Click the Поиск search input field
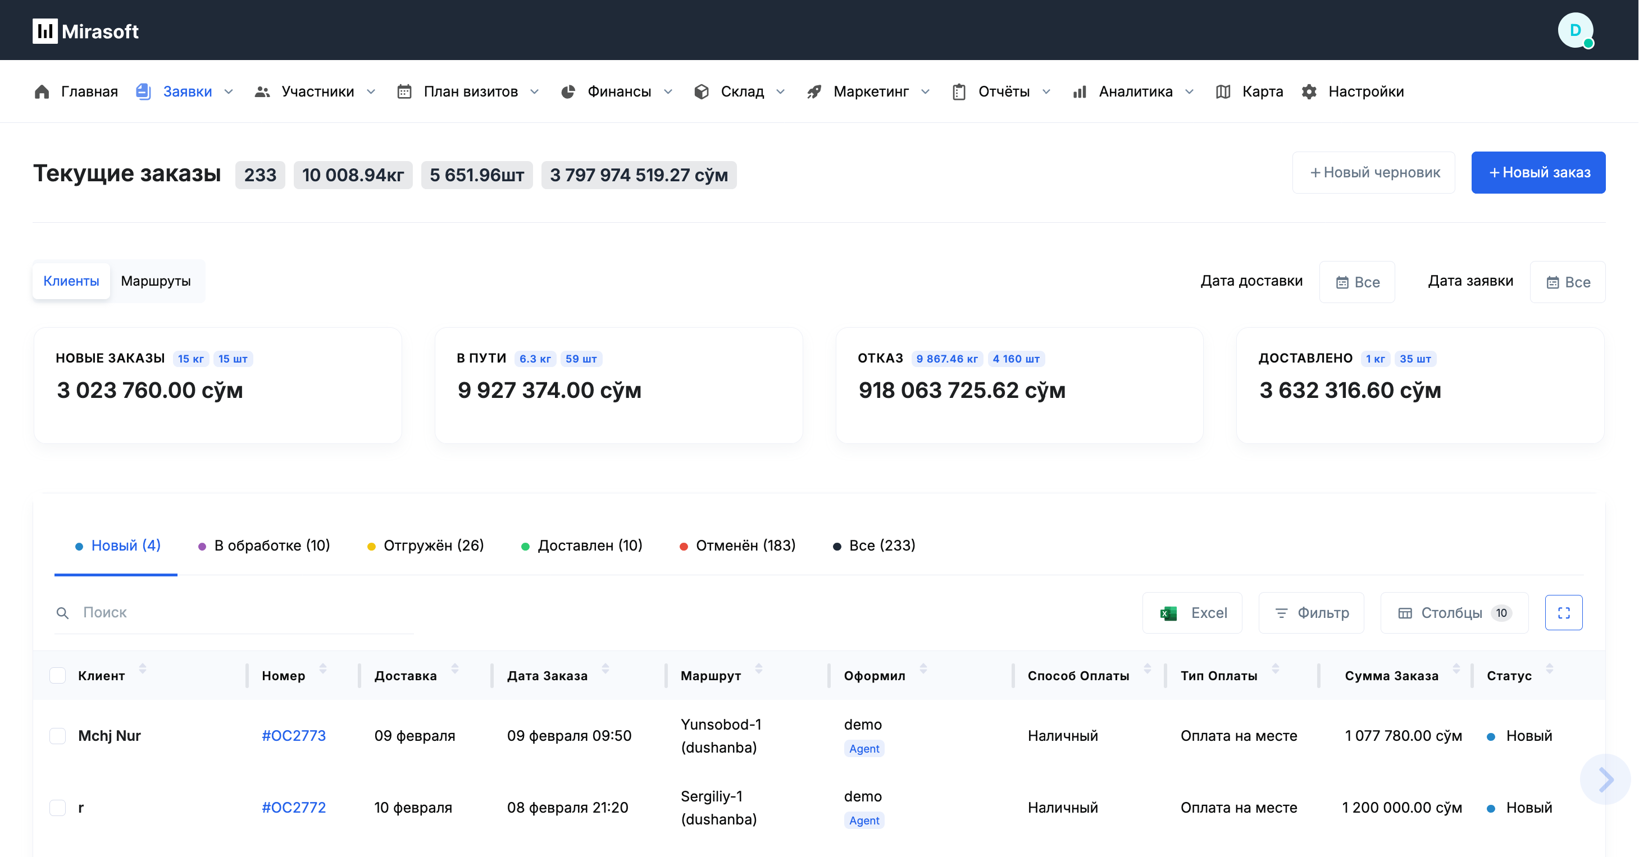This screenshot has height=857, width=1639. 242,612
